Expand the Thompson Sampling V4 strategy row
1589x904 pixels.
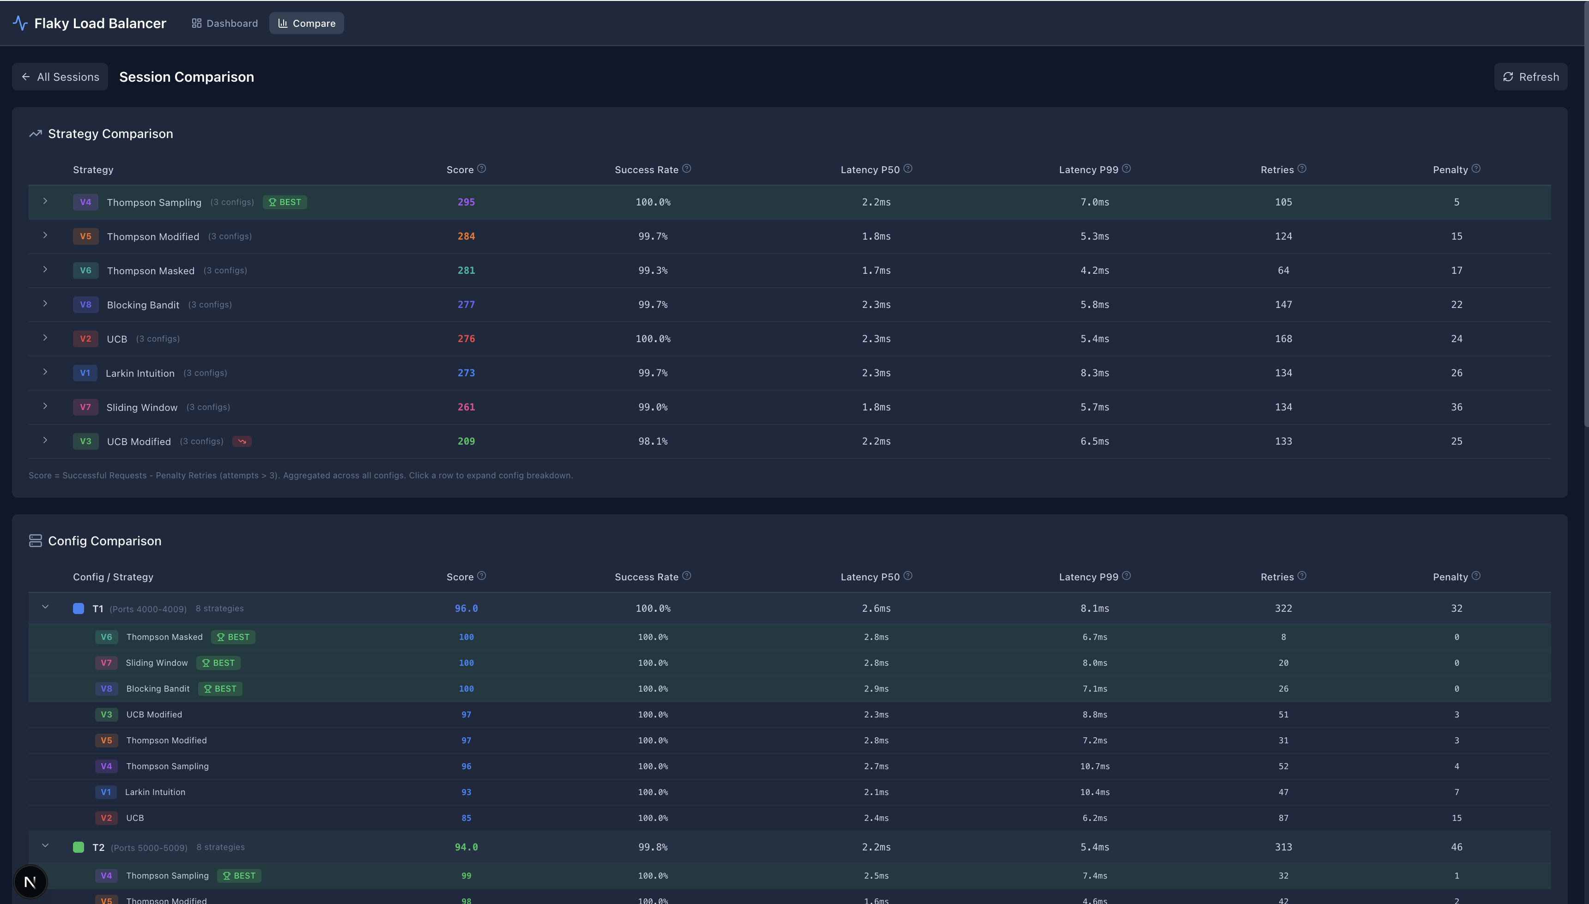coord(45,202)
